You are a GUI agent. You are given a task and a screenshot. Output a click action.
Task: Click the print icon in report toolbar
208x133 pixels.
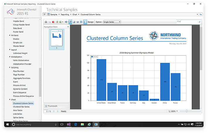[x=46, y=22]
